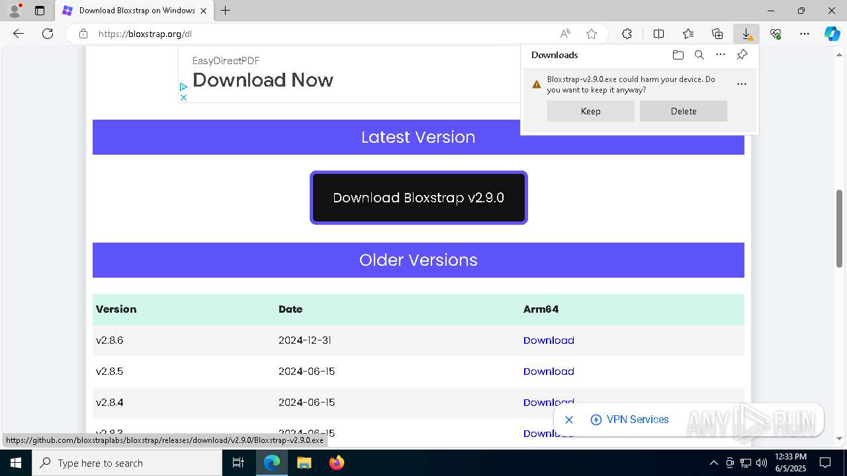The width and height of the screenshot is (847, 476).
Task: Open Browser essentials icon
Action: [x=776, y=34]
